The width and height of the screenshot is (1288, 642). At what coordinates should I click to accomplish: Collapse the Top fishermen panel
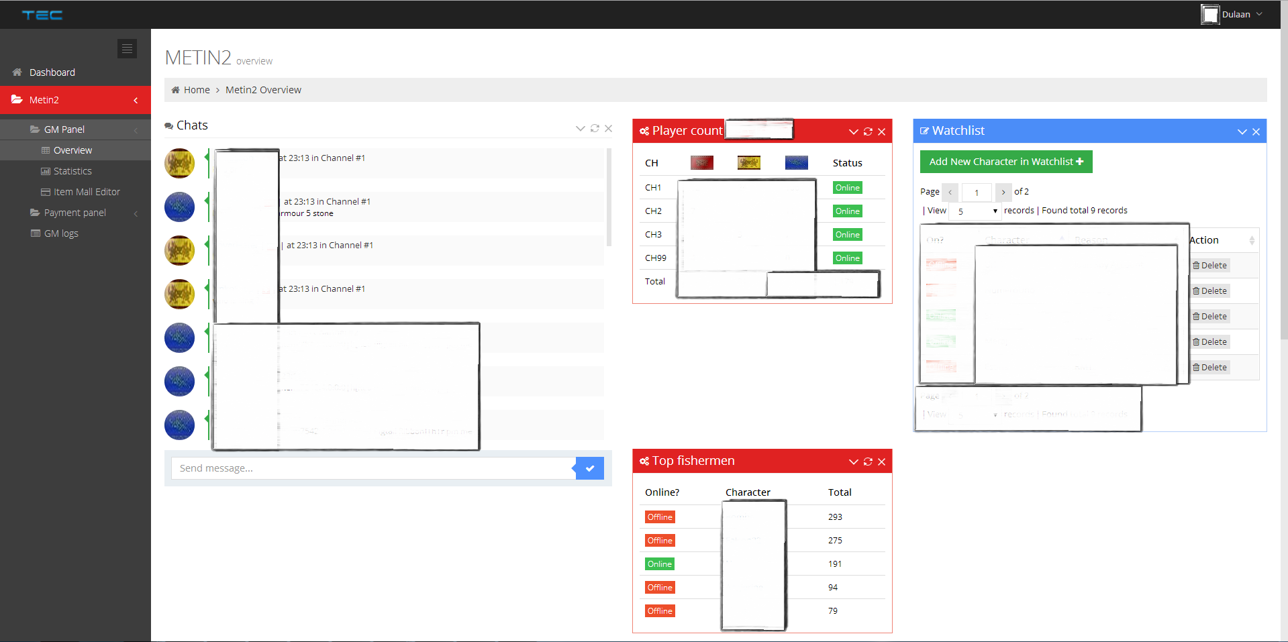click(x=854, y=462)
